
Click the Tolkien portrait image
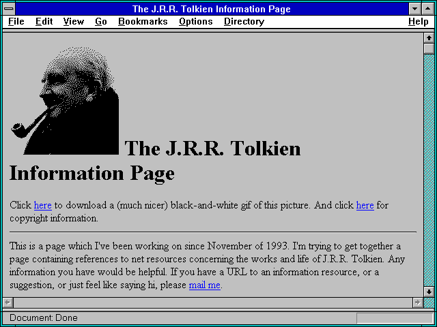(x=65, y=101)
